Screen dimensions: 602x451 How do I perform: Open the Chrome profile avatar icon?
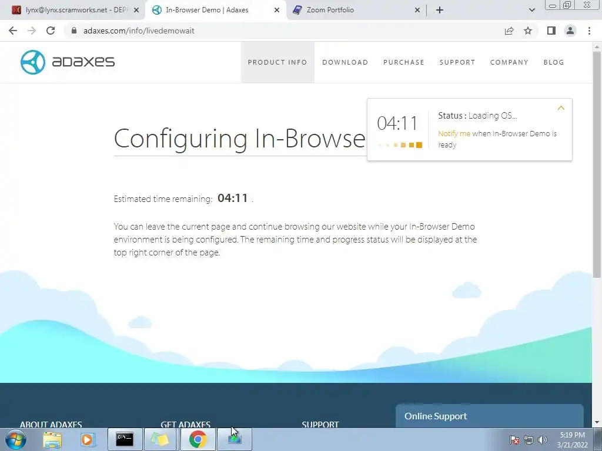point(570,31)
